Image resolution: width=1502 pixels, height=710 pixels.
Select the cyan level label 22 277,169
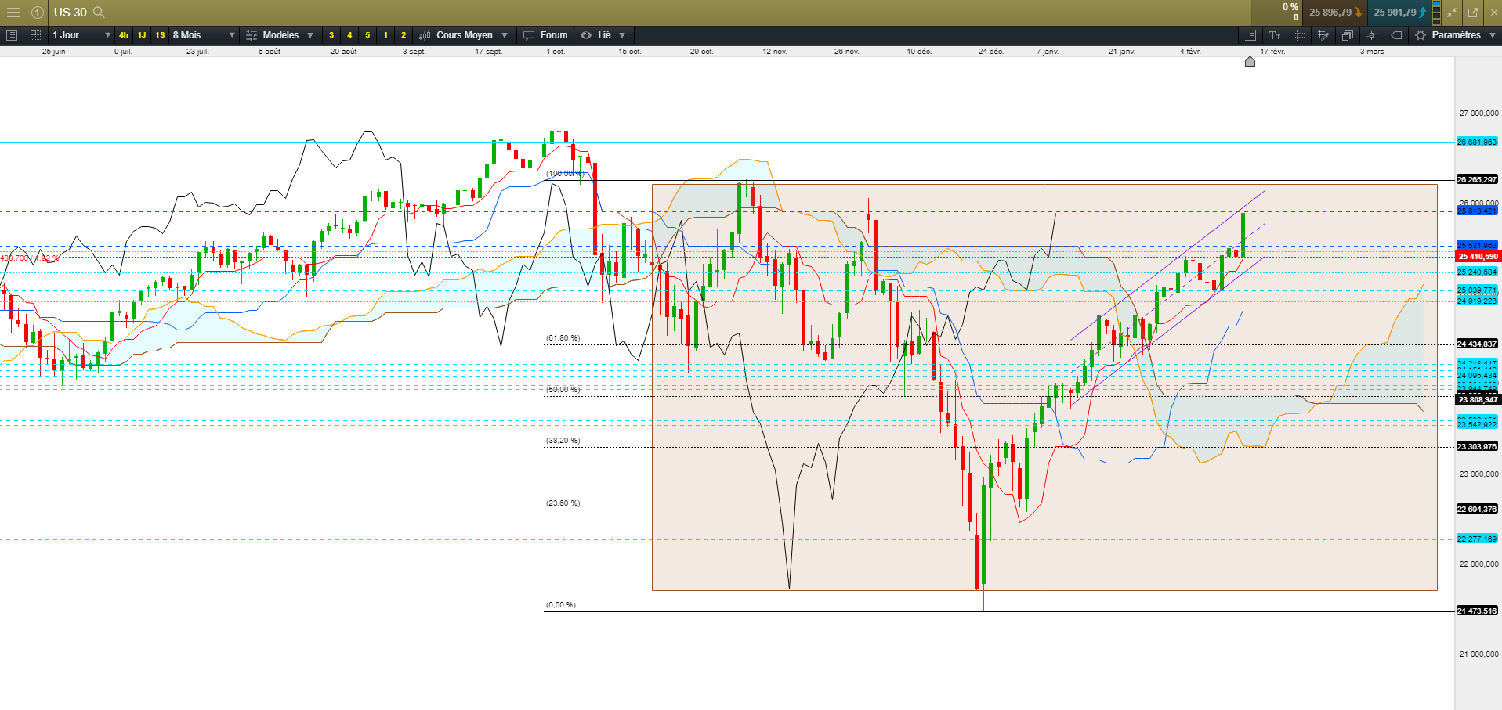pos(1477,539)
